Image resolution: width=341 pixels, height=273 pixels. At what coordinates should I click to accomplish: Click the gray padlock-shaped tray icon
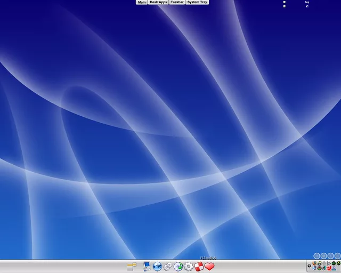[x=324, y=263]
